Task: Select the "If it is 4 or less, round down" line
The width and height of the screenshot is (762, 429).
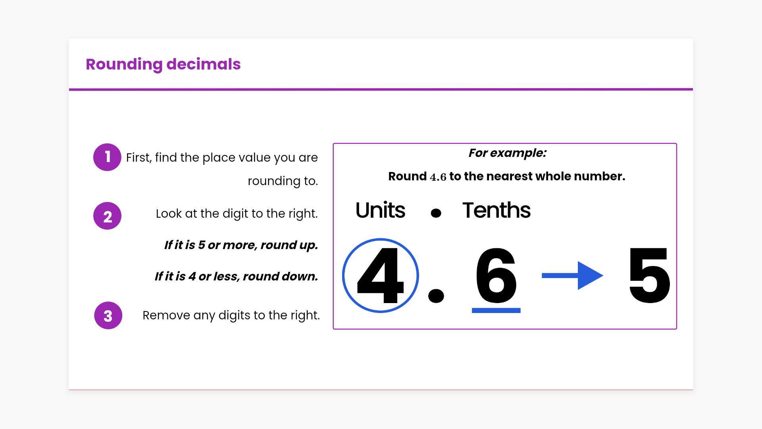Action: (237, 276)
